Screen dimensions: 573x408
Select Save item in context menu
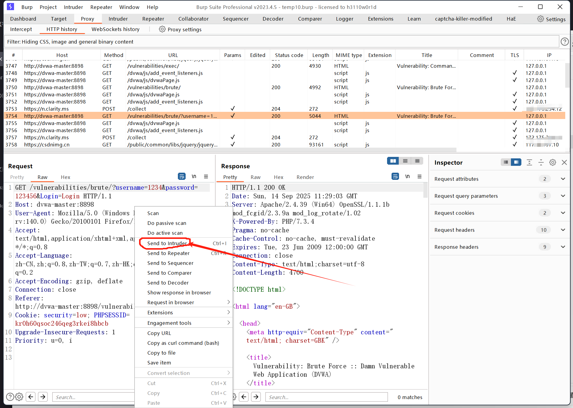(184, 362)
